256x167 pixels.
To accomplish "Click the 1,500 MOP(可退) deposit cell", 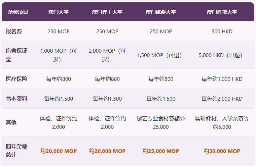I will 161,55.
